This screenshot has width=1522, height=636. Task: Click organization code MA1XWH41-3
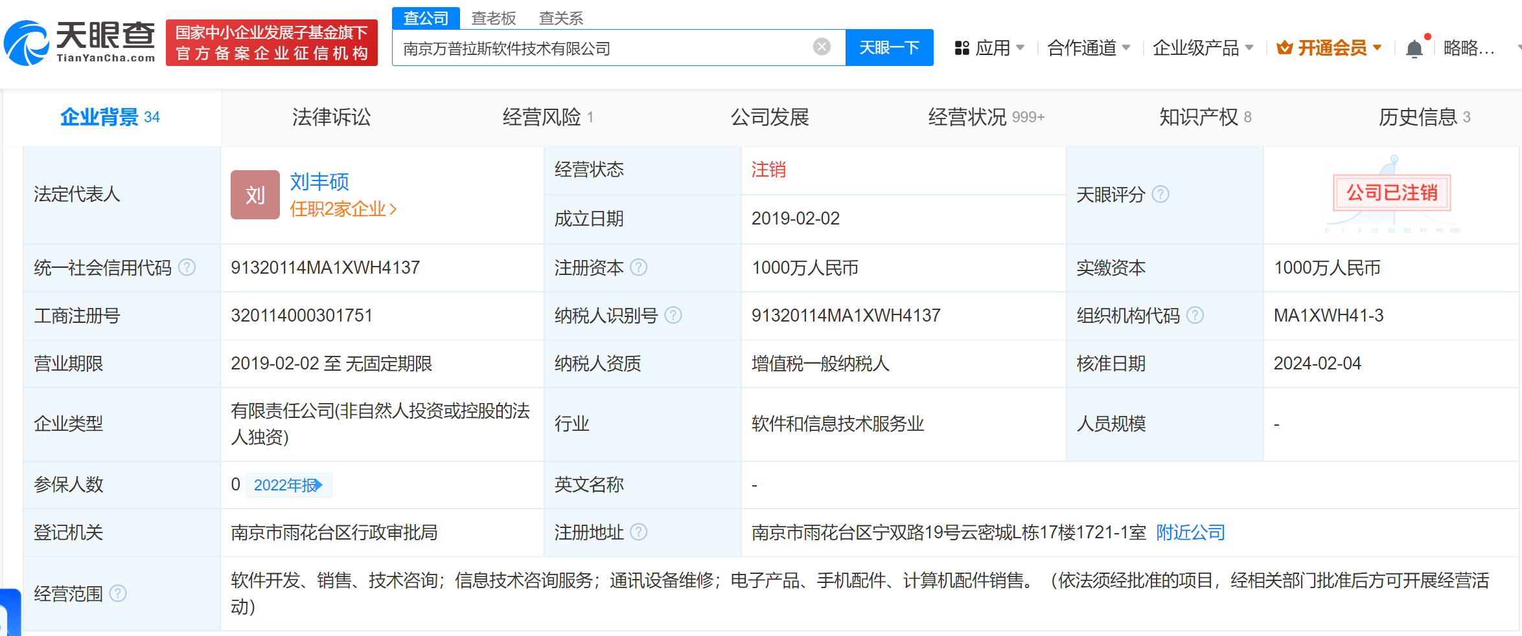click(1328, 315)
